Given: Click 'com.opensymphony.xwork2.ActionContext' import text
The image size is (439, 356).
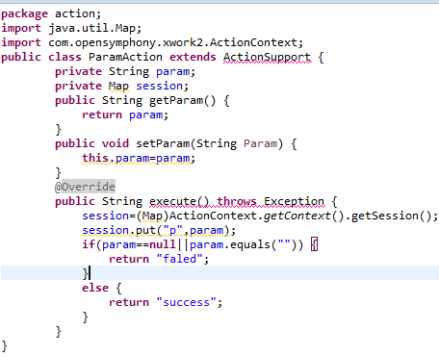Looking at the screenshot, I should click(173, 43).
